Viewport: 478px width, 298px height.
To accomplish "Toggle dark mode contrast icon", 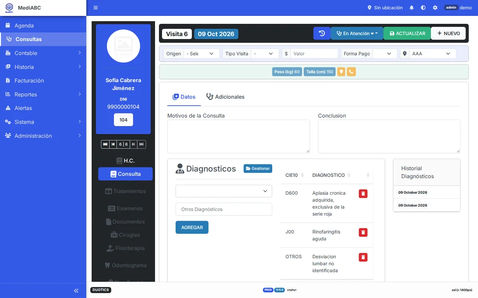I will coord(423,8).
